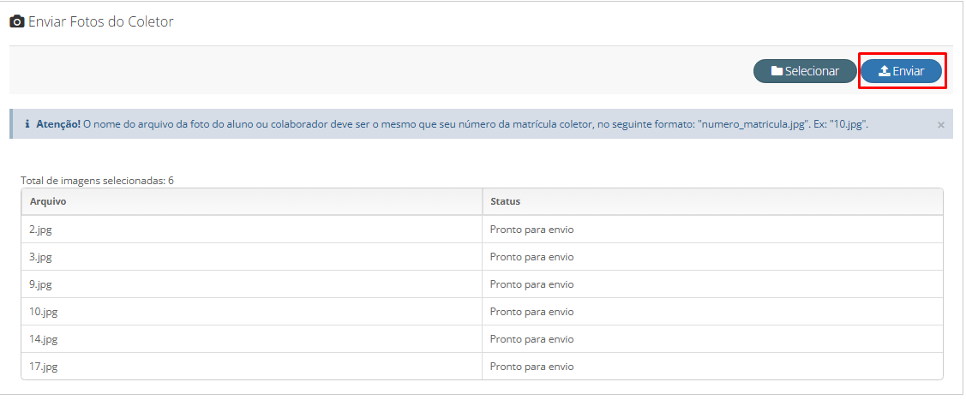Screen dimensions: 966x400
Task: Select the 3.jpg file row
Action: pyautogui.click(x=482, y=257)
